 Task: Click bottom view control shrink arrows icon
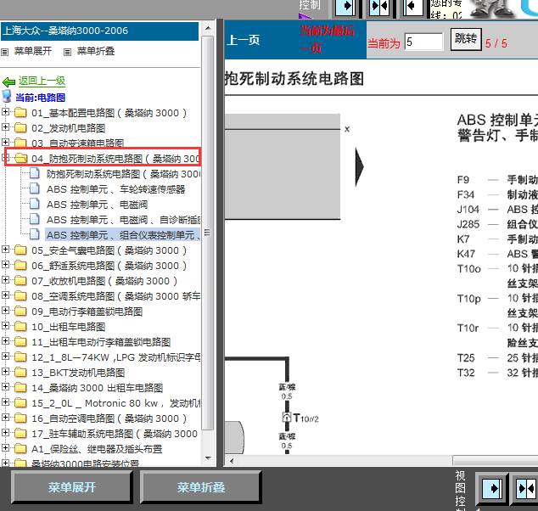point(526,488)
